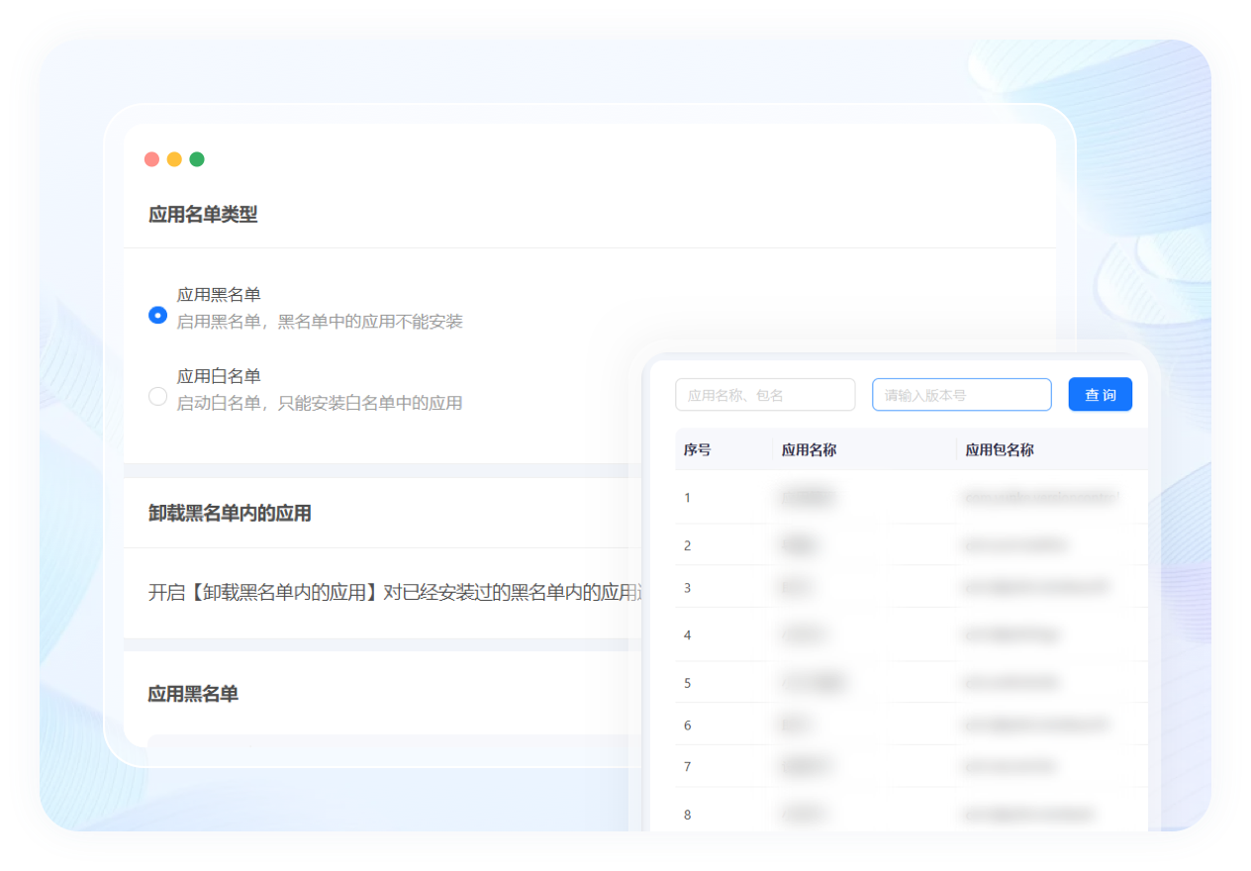
Task: Choose table row with 序号 5
Action: [911, 683]
